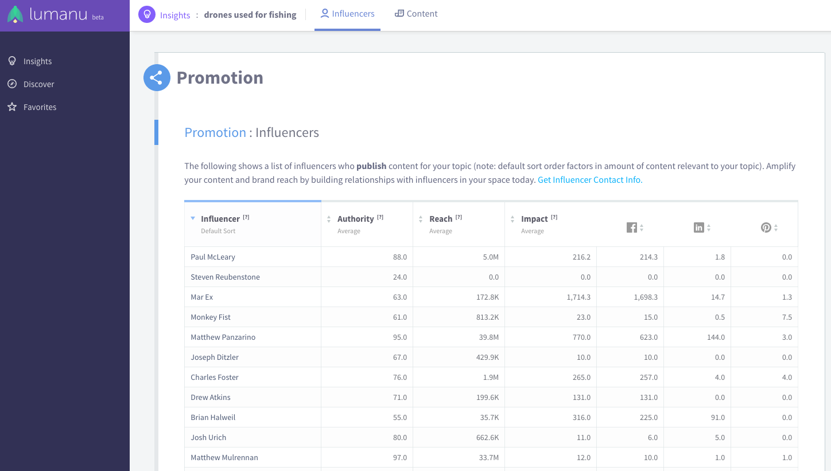831x471 pixels.
Task: Click the blue Promotion share icon
Action: [157, 77]
